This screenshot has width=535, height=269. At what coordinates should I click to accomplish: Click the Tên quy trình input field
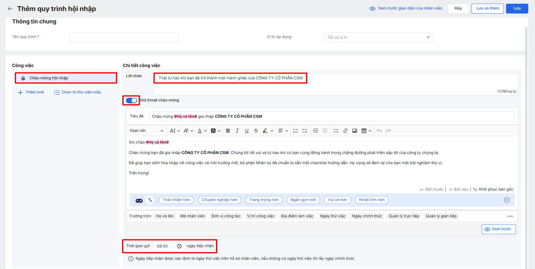pyautogui.click(x=124, y=37)
